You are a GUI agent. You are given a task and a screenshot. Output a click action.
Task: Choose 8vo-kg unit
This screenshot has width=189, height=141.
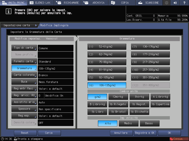click(139, 97)
